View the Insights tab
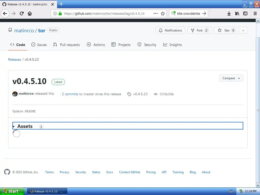 coord(172,45)
